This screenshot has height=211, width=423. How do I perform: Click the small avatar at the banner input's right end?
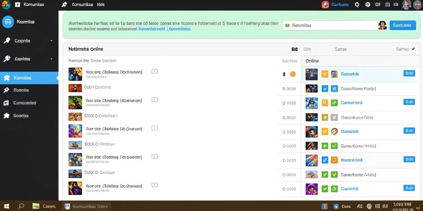click(382, 25)
